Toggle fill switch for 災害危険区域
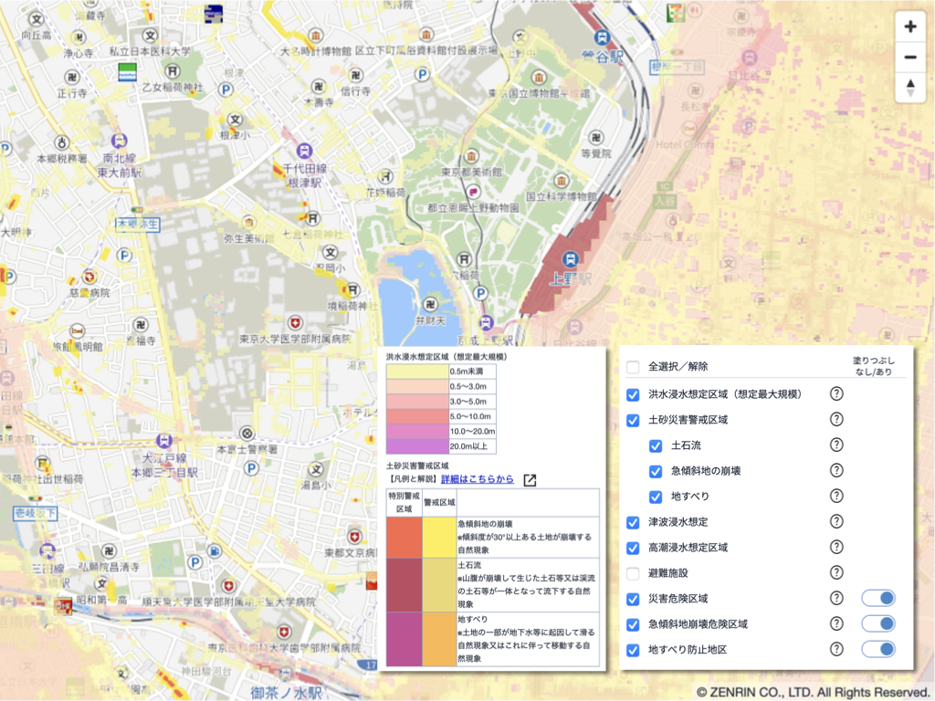 click(878, 599)
